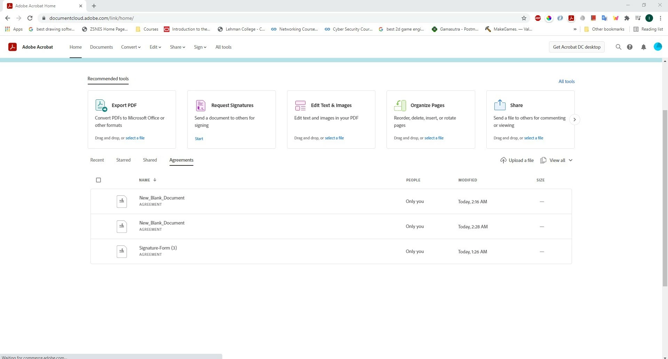The height and width of the screenshot is (359, 668).
Task: Open the Chrome extensions puzzle icon
Action: click(x=627, y=18)
